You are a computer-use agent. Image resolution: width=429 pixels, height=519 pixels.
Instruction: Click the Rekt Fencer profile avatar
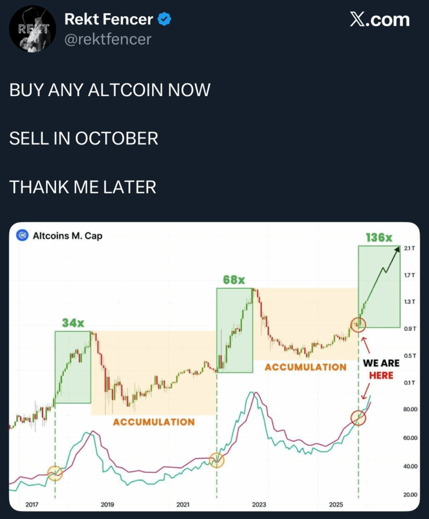pos(33,28)
